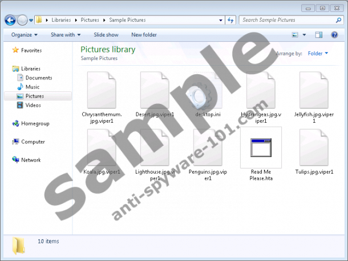Screen dimensions: 348x261
Task: Open the Organize dropdown menu
Action: pos(24,35)
